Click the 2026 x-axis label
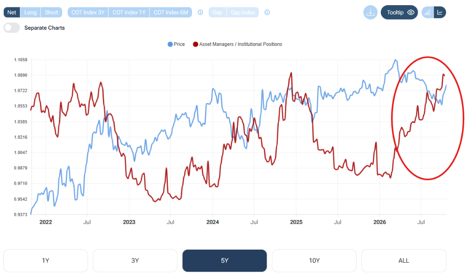This screenshot has width=474, height=277. [380, 222]
